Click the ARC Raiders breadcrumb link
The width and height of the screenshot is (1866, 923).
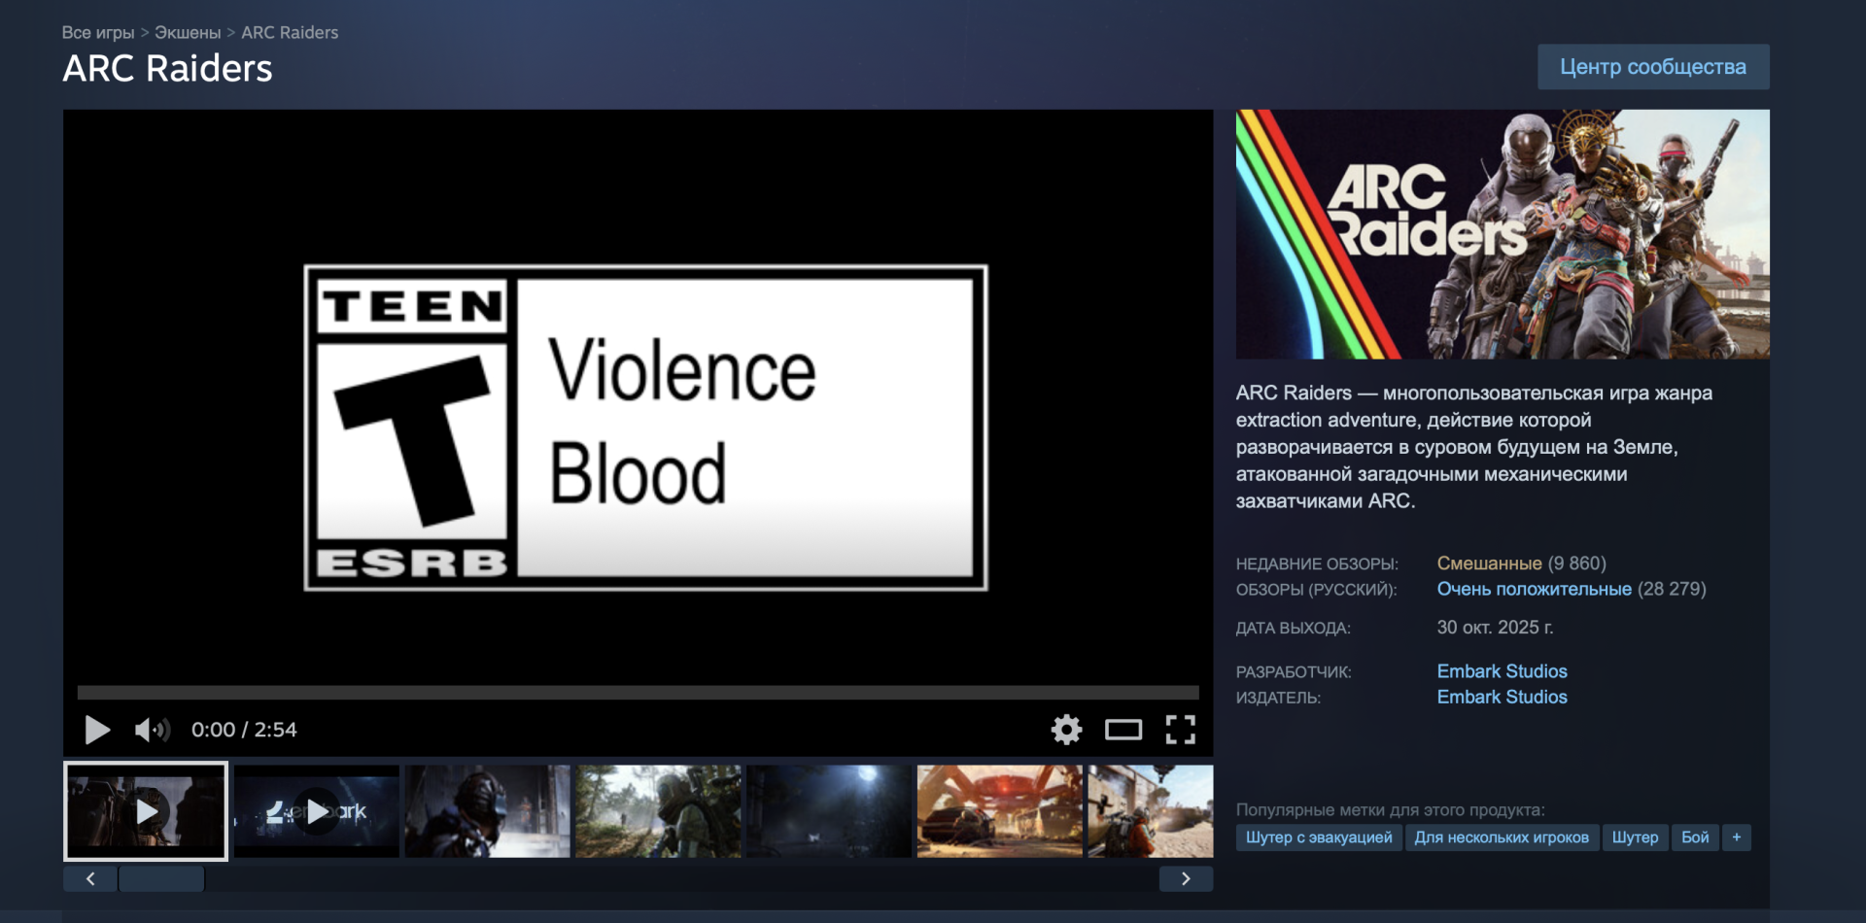pos(290,32)
